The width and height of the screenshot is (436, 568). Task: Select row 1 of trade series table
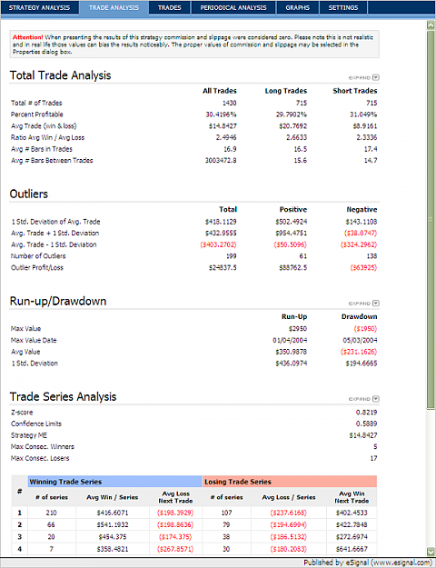point(194,513)
